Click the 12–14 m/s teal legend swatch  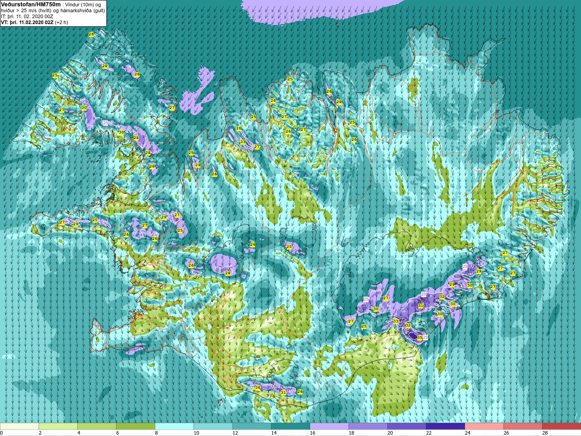pyautogui.click(x=252, y=426)
